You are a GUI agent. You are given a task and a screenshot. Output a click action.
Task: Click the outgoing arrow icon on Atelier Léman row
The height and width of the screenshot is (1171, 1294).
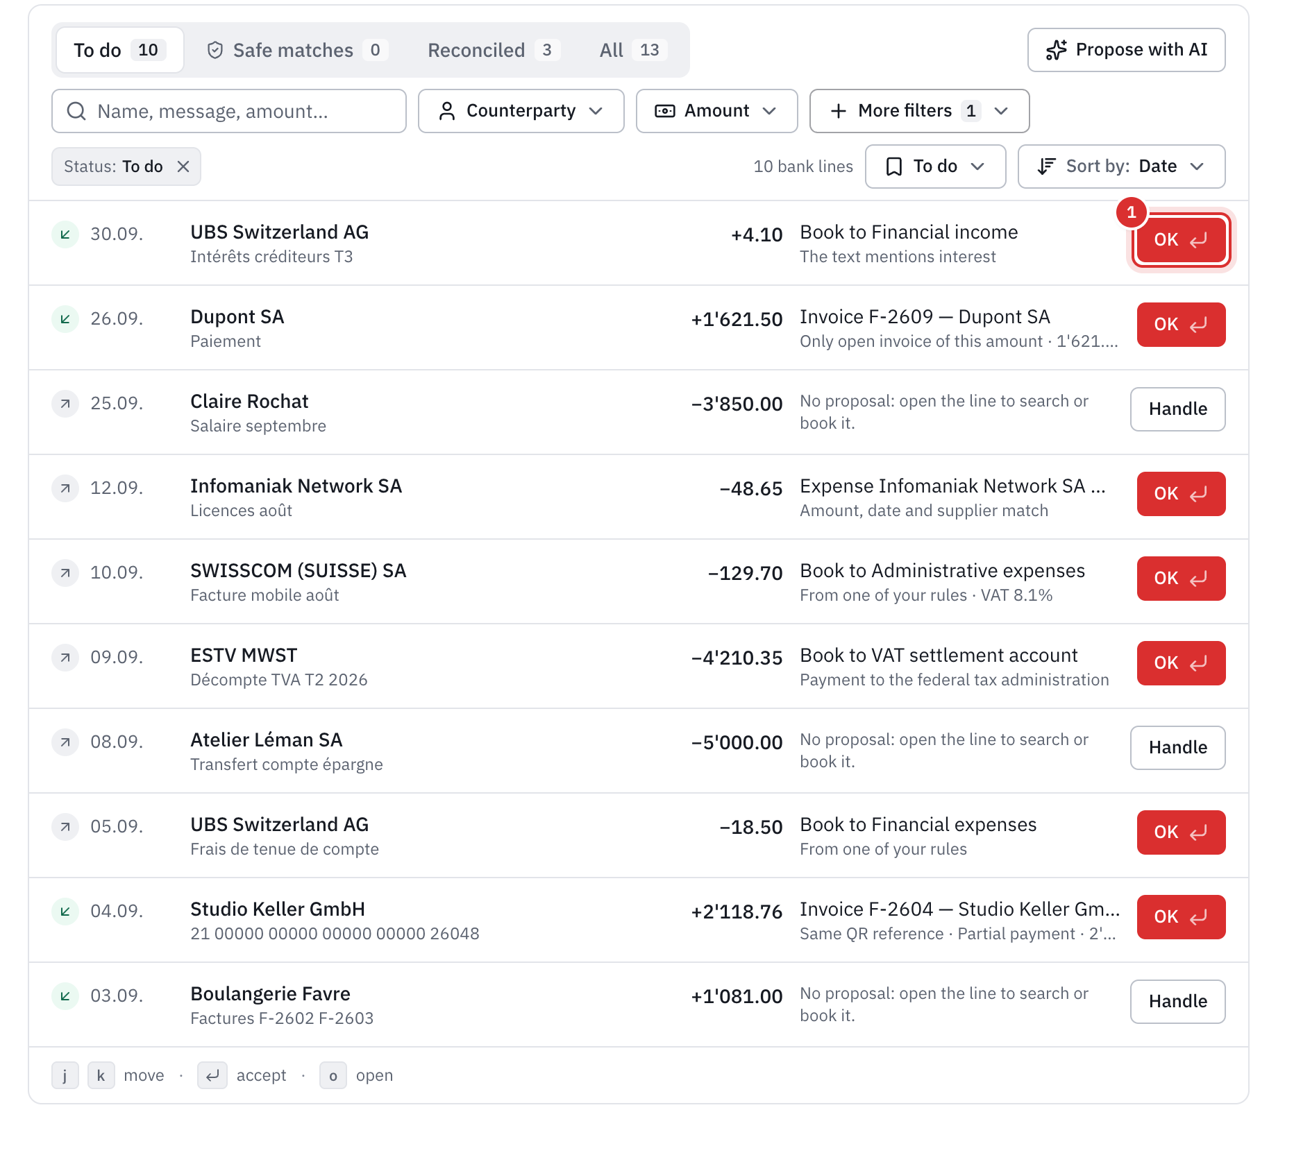pos(65,742)
